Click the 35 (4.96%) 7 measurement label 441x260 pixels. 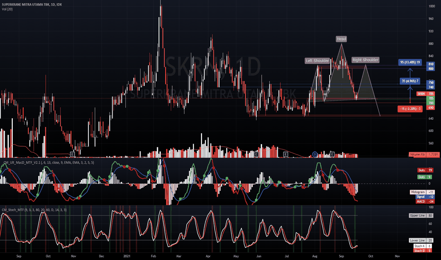pos(410,81)
